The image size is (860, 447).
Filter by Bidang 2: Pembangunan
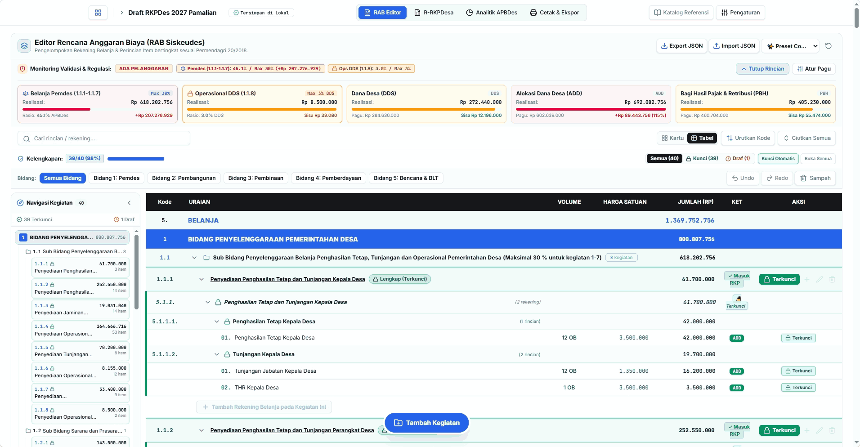pyautogui.click(x=184, y=178)
